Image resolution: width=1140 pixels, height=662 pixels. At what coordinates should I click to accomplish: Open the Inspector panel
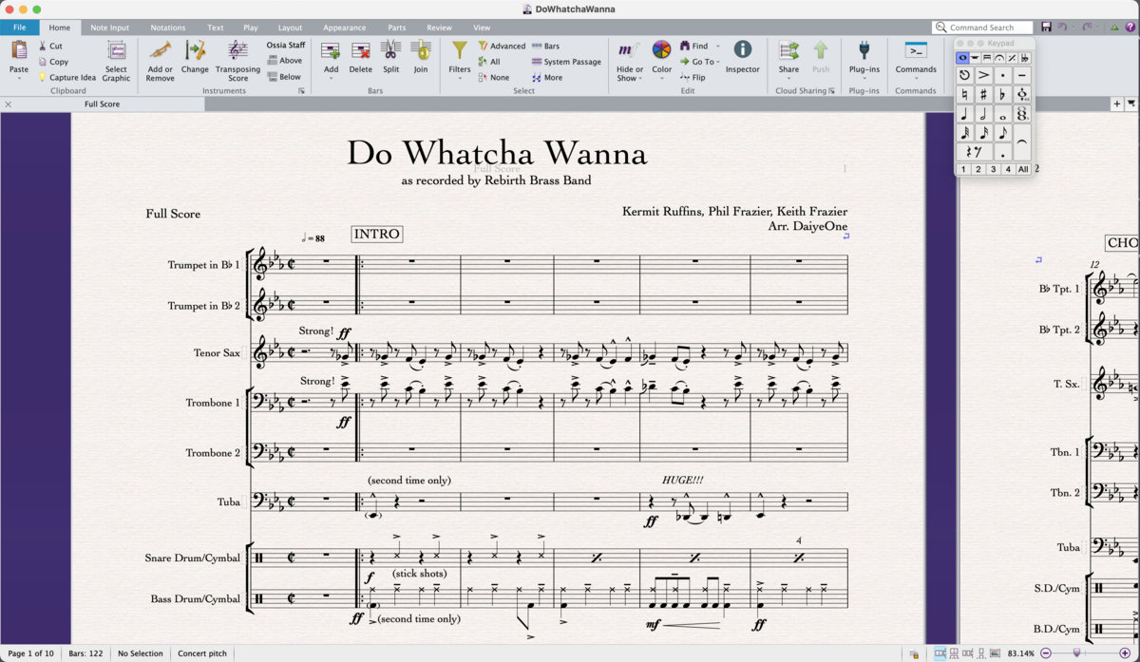pos(742,57)
